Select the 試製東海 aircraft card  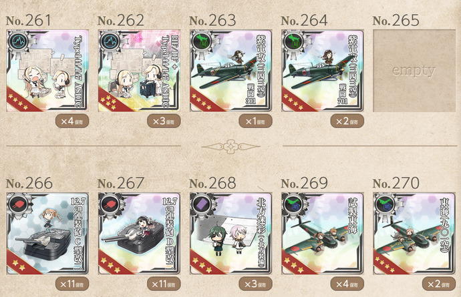point(323,234)
